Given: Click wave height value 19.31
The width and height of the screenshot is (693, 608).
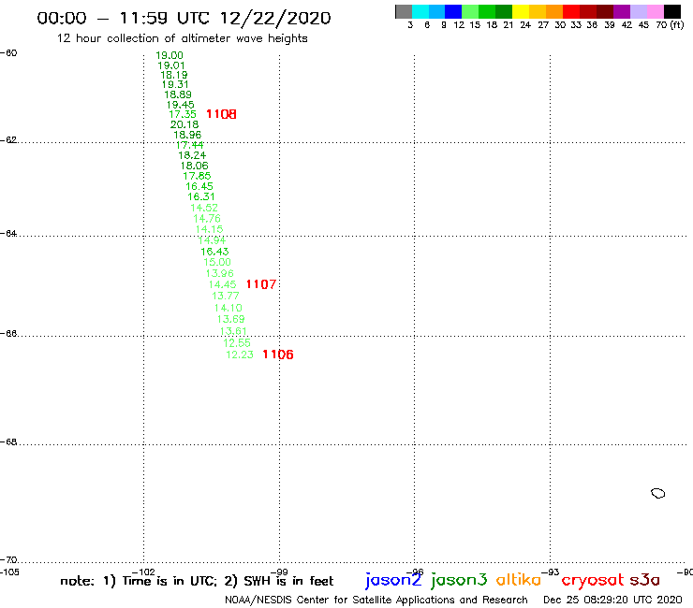Looking at the screenshot, I should 175,84.
